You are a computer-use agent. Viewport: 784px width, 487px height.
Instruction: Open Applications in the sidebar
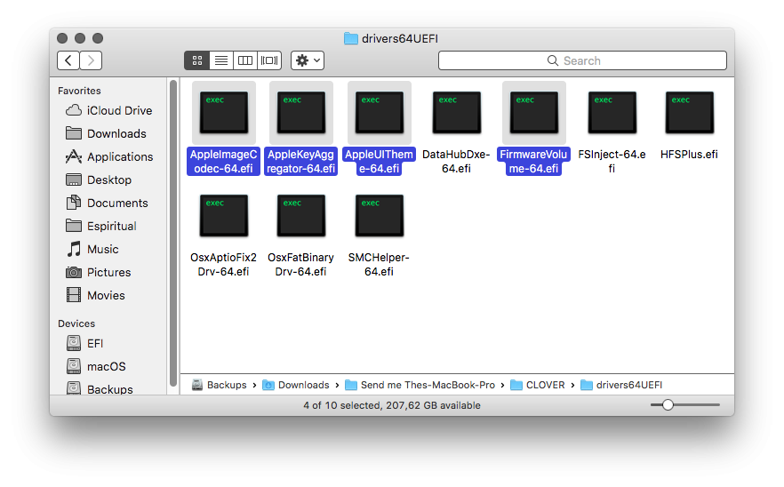109,156
